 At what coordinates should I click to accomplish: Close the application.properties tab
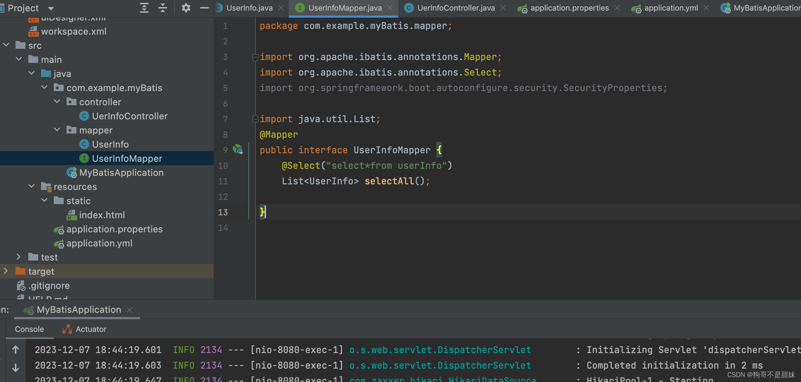click(x=617, y=8)
